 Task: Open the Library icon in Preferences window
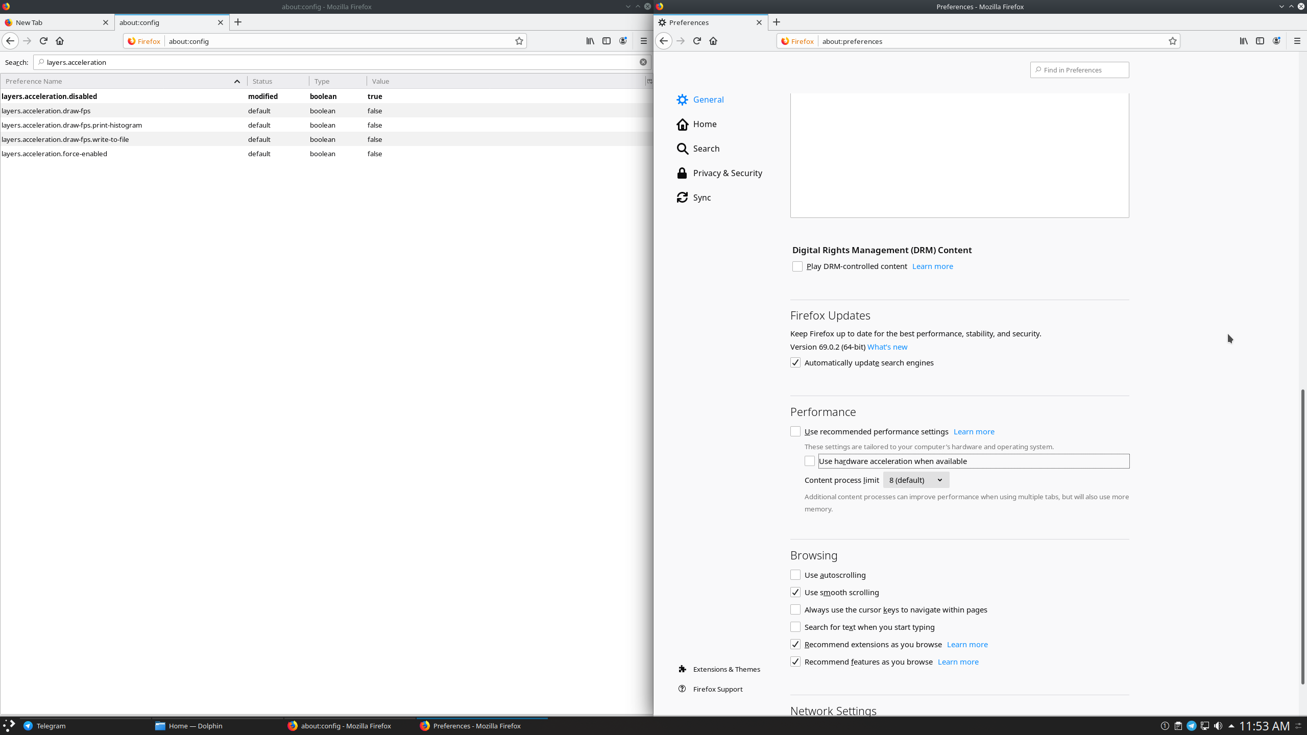coord(1243,41)
